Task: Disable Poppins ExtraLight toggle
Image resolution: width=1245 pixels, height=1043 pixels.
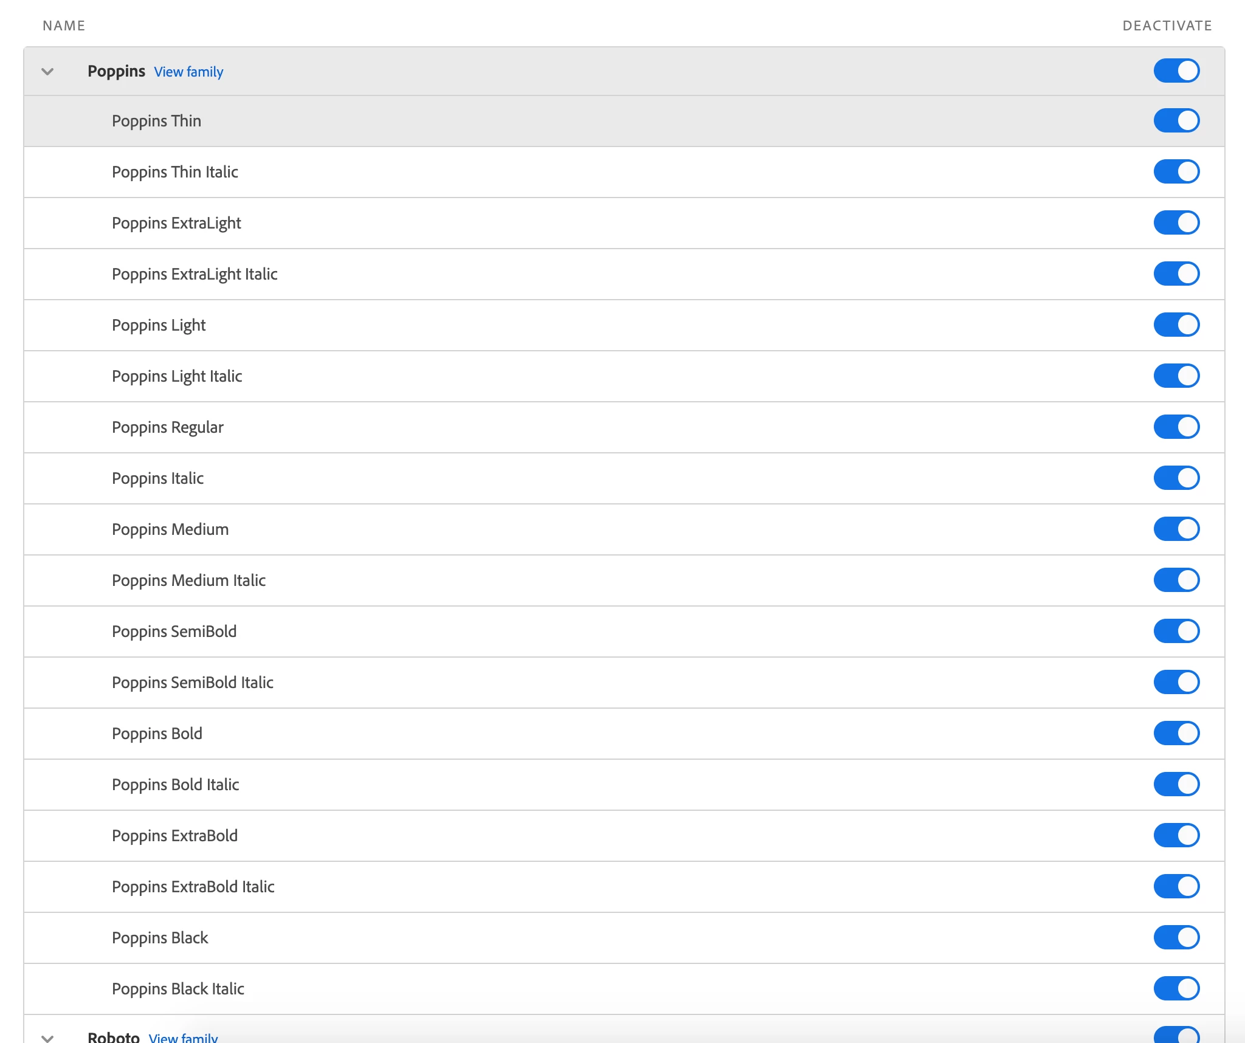Action: coord(1176,222)
